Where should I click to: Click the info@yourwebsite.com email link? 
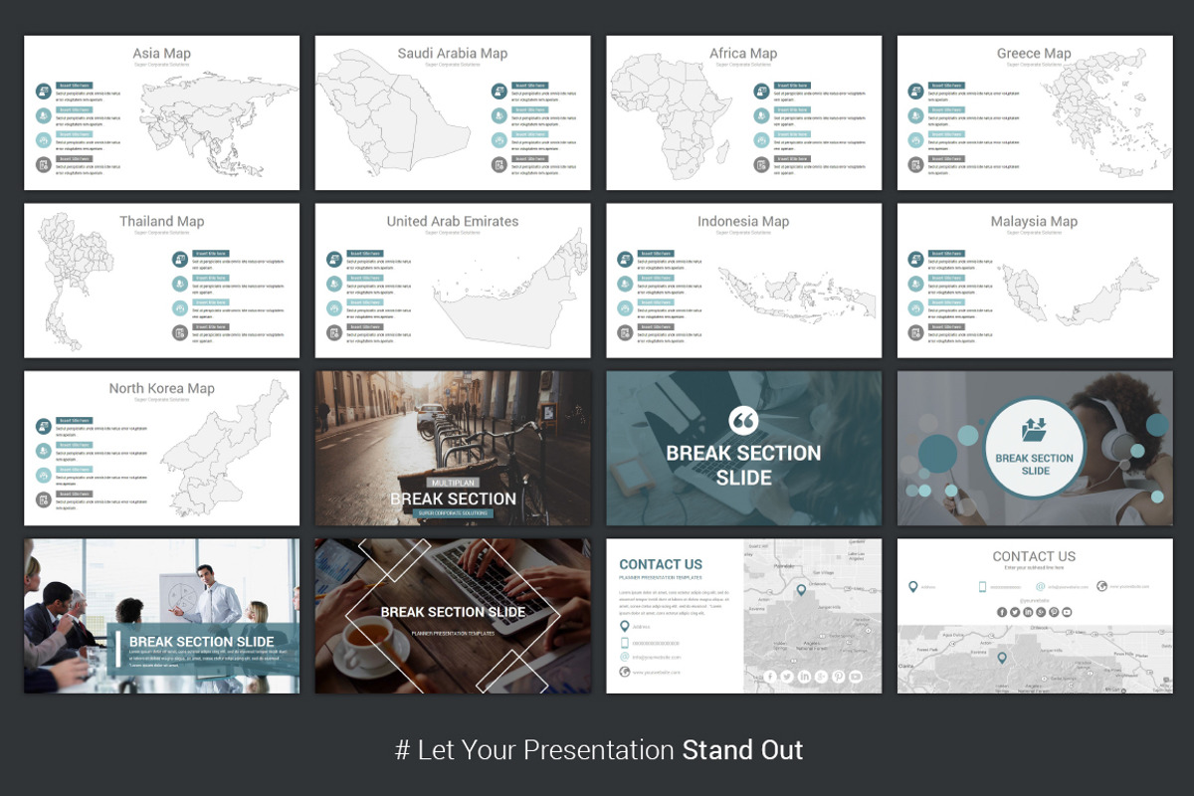(659, 656)
